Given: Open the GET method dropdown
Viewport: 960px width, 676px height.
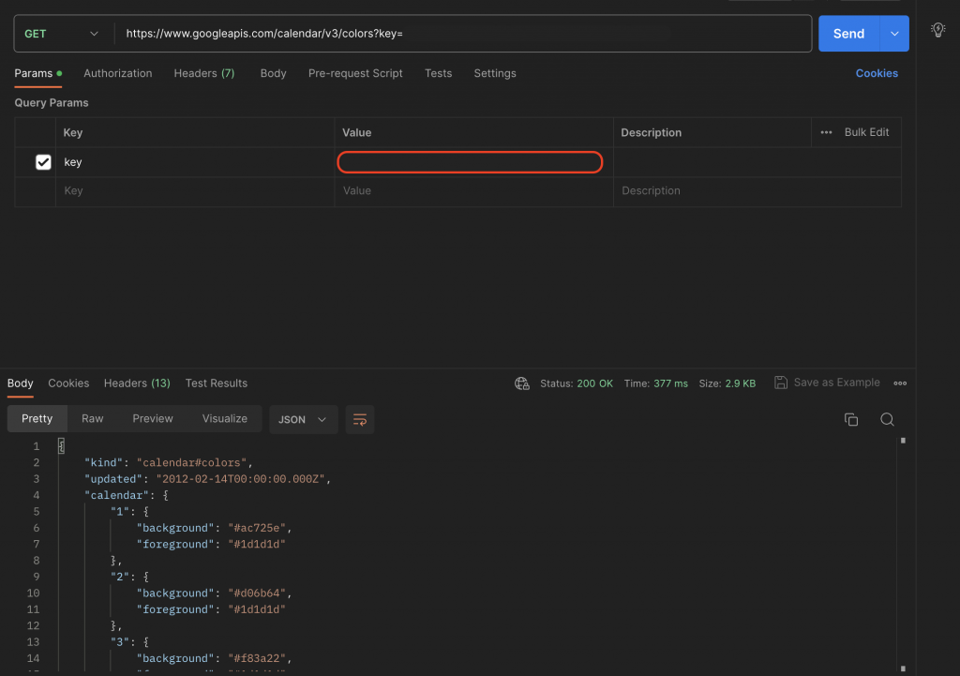Looking at the screenshot, I should pos(61,34).
